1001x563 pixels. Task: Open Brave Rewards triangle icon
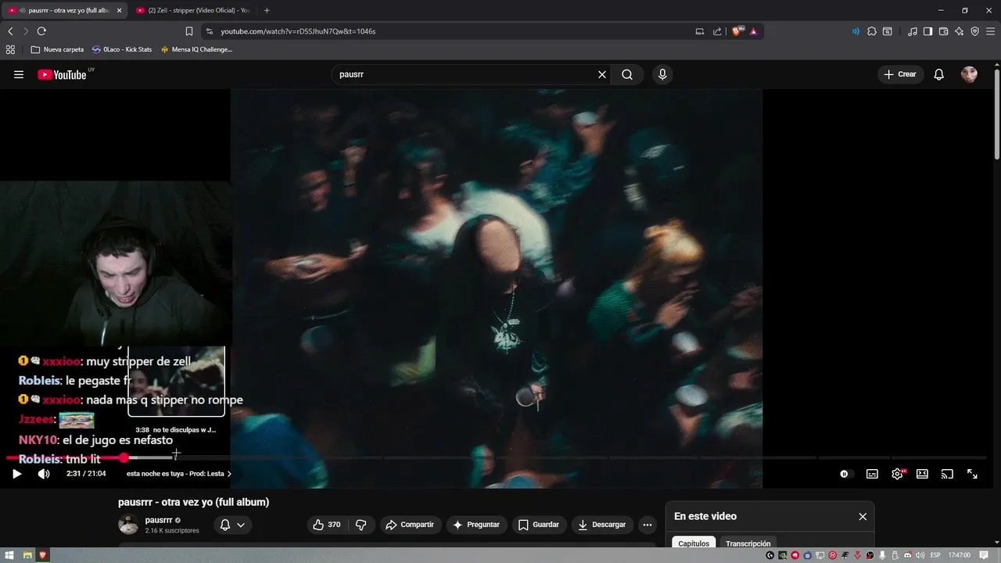[x=753, y=31]
